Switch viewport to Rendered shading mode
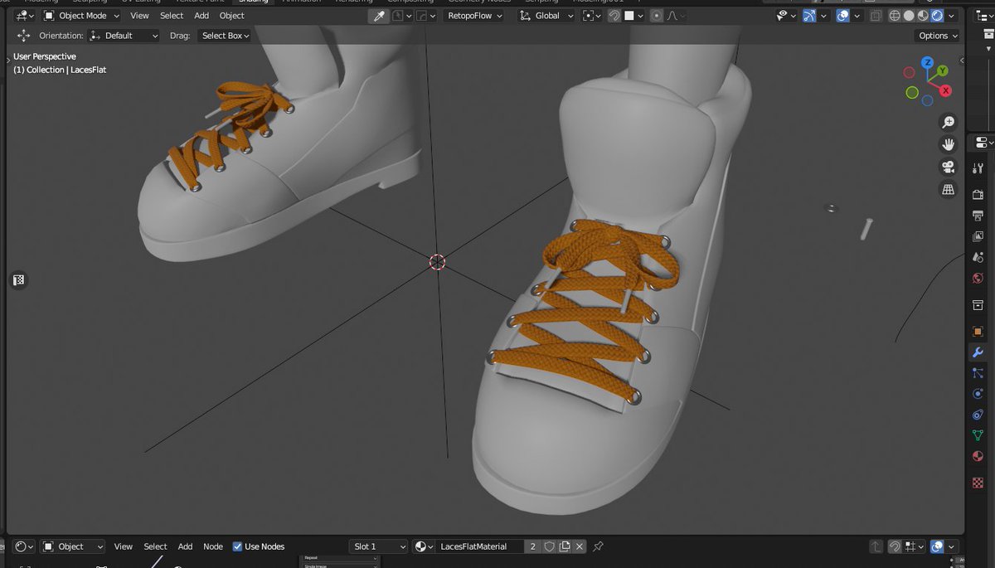This screenshot has height=568, width=995. click(x=936, y=16)
